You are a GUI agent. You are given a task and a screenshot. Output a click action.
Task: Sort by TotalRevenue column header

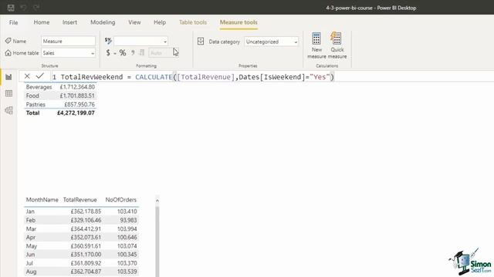(x=80, y=200)
